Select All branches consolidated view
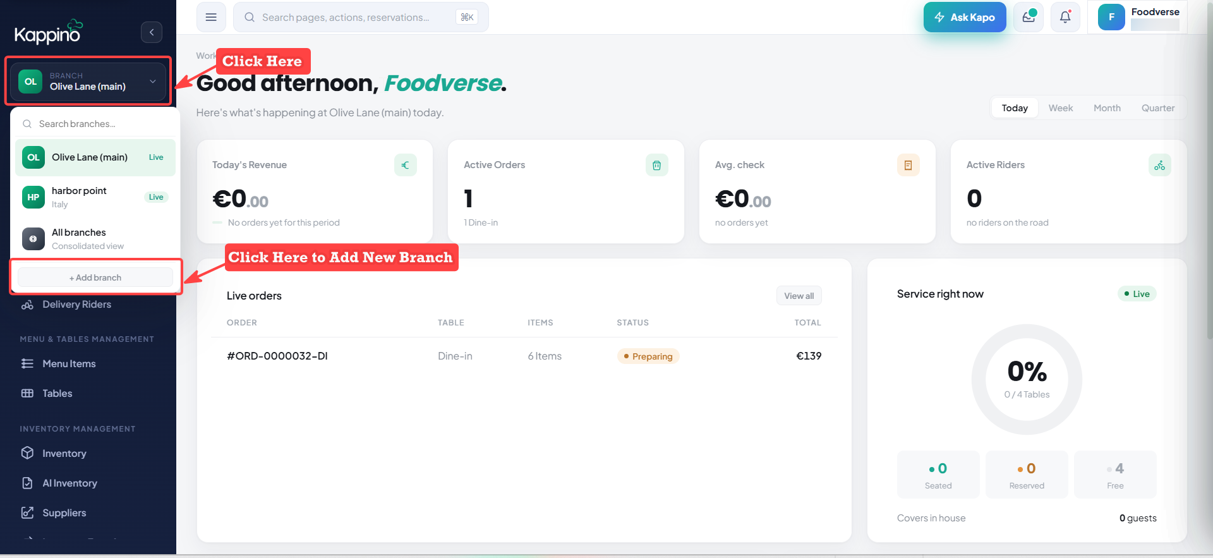1213x558 pixels. 95,239
